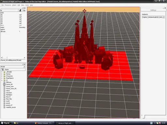The width and height of the screenshot is (167, 125).
Task: Expand the UI folder
Action: (2, 80)
